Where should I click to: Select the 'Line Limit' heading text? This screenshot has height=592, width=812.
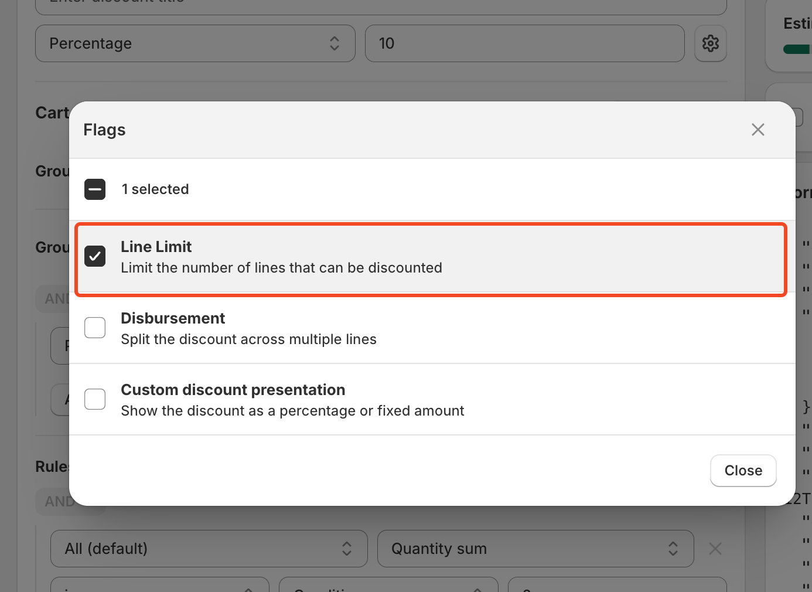click(x=156, y=247)
